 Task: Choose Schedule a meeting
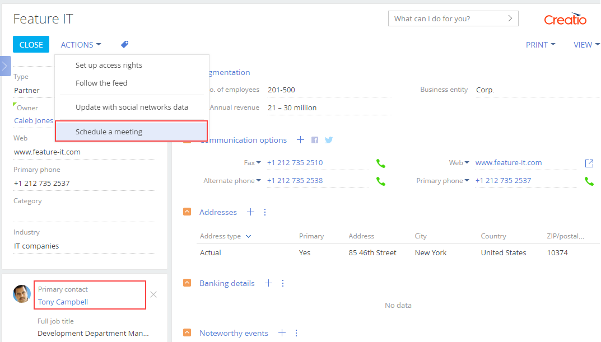132,132
